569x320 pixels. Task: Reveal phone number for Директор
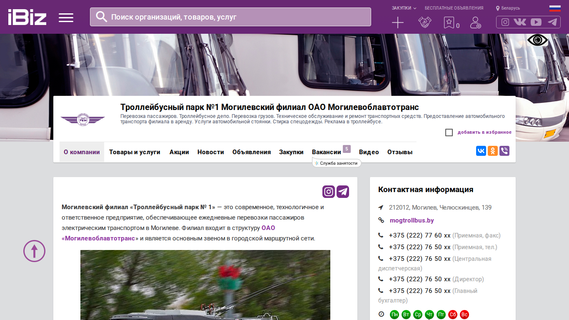tap(420, 279)
